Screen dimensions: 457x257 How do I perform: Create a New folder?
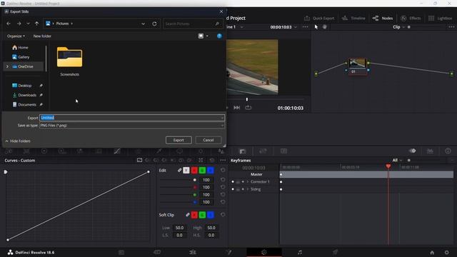(x=42, y=36)
